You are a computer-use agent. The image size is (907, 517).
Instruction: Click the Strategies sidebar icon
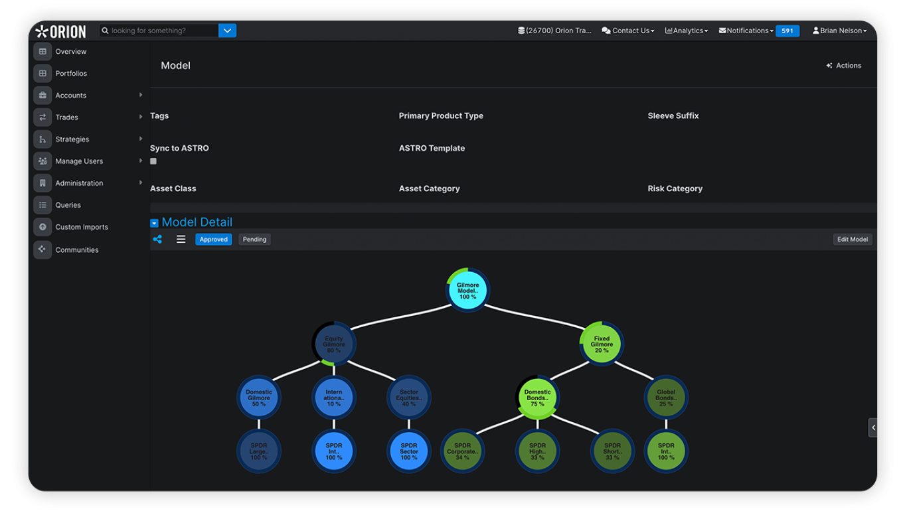[42, 139]
